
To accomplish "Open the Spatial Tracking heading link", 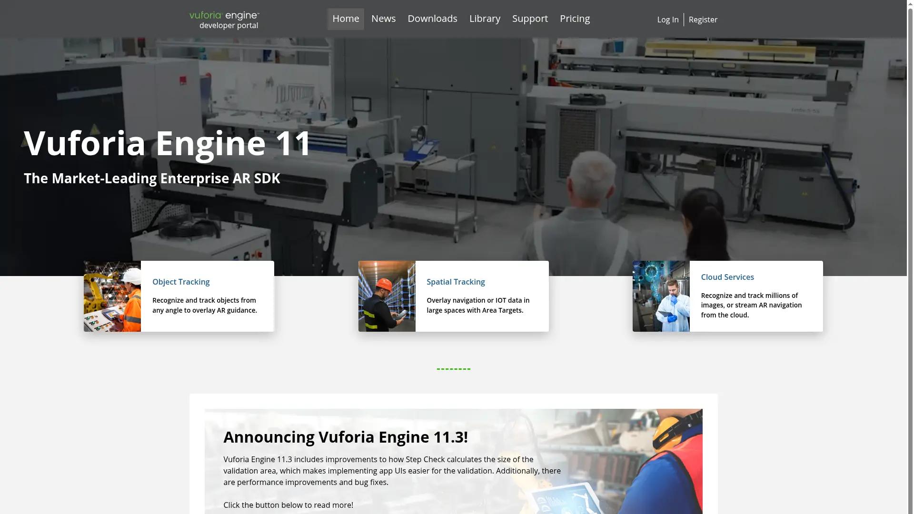I will [x=456, y=282].
